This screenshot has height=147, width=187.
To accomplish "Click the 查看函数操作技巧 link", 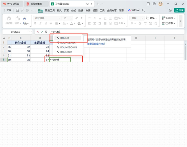I will tap(96, 44).
